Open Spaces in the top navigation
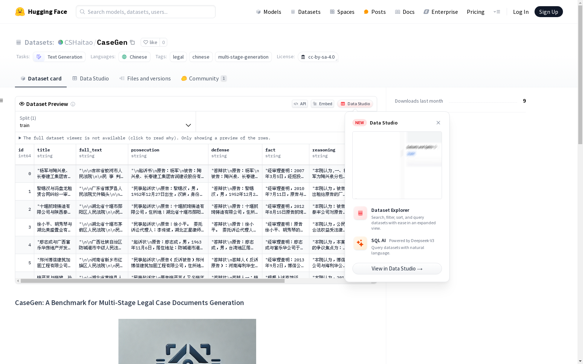The width and height of the screenshot is (583, 364). 342,12
